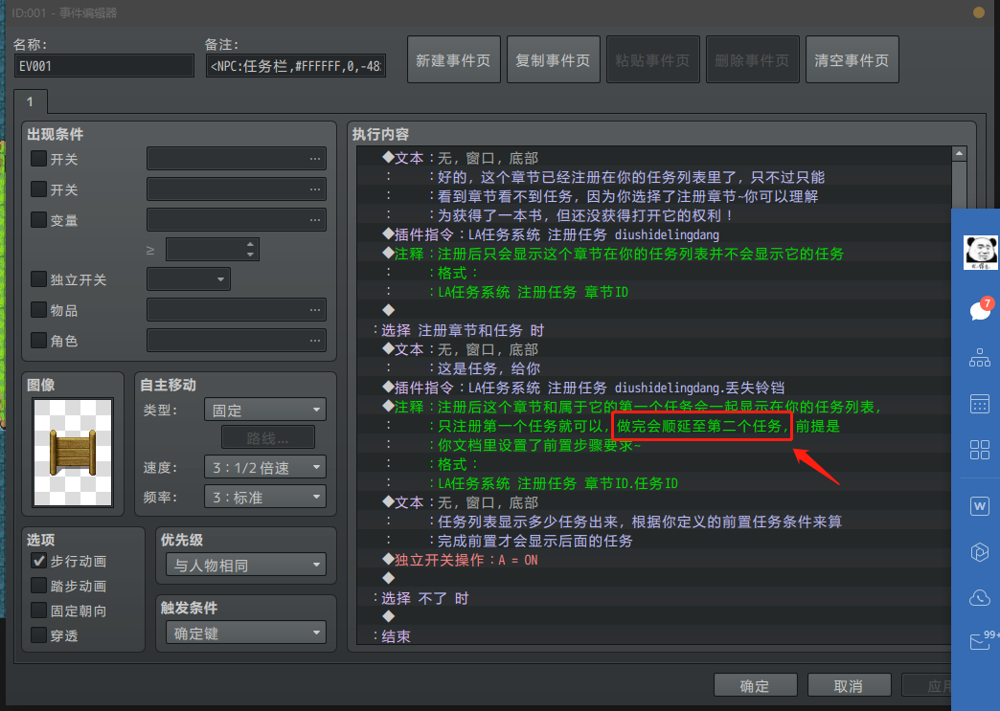1000x711 pixels.
Task: Select event page tab 1
Action: click(x=30, y=102)
